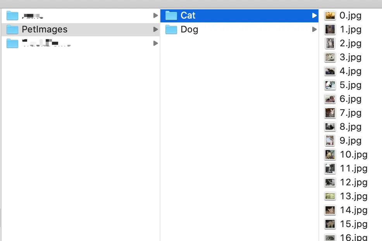Click the 3.jpg image thumbnail
Image resolution: width=382 pixels, height=241 pixels.
pos(330,57)
